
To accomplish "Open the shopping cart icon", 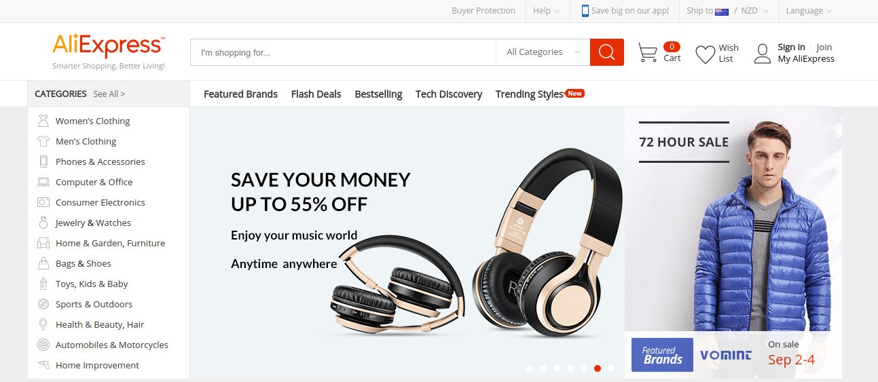I will (x=648, y=53).
